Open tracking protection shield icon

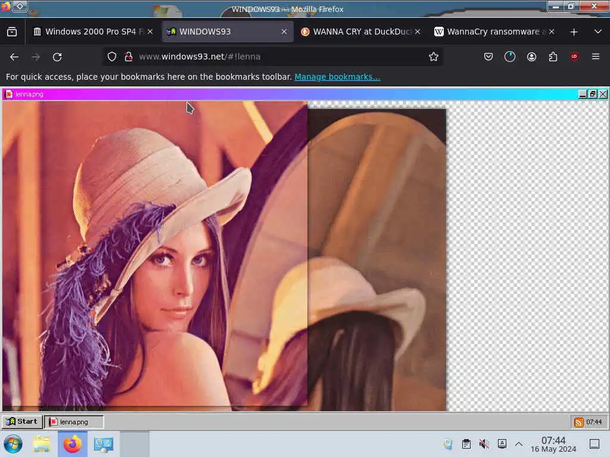click(x=112, y=57)
